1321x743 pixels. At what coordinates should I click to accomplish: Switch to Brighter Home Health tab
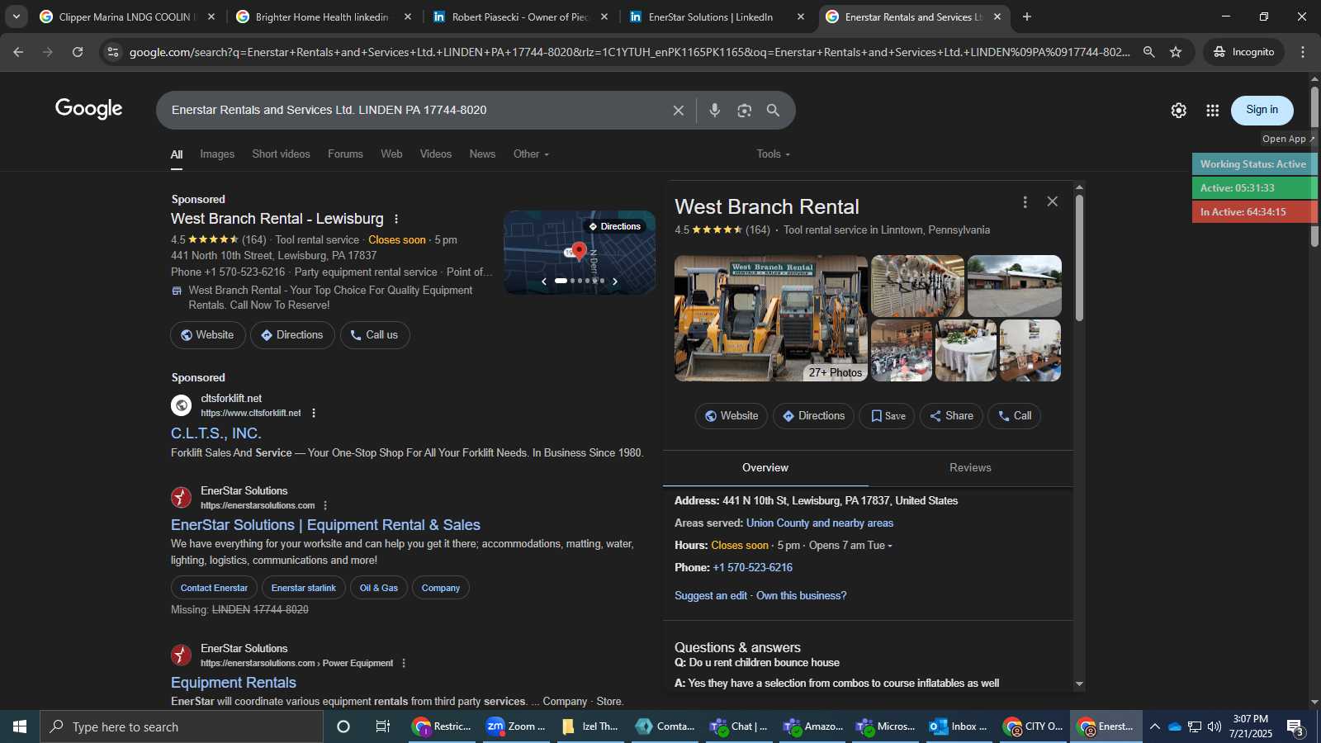pyautogui.click(x=322, y=17)
